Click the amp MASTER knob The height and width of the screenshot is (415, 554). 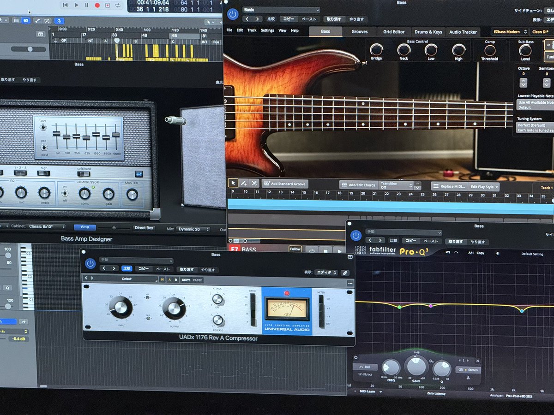point(132,194)
